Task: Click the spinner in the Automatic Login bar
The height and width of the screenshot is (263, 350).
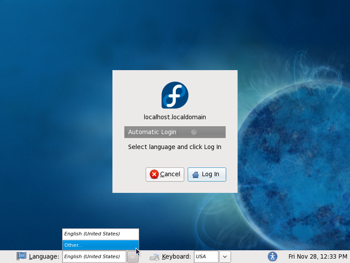Action: coord(194,132)
